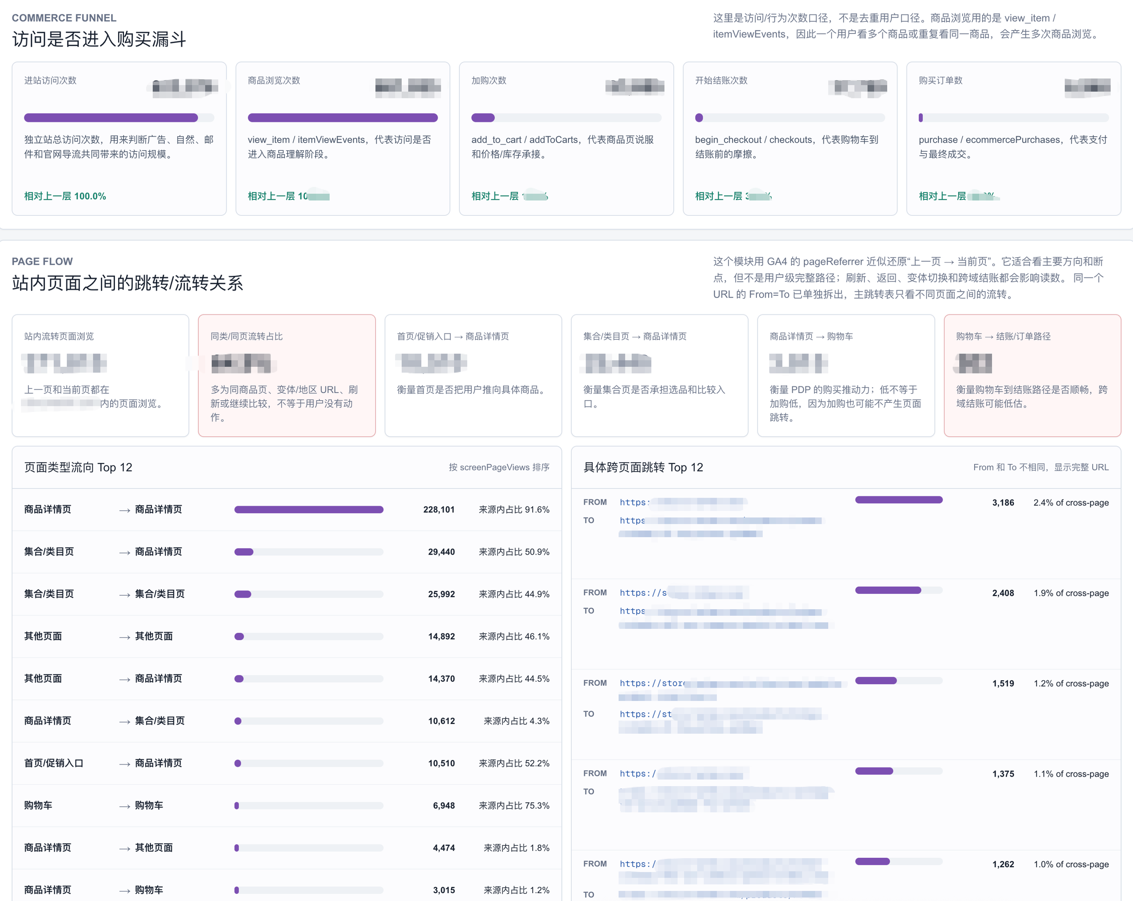Click the text 来源内占比 75.3%

pyautogui.click(x=514, y=806)
